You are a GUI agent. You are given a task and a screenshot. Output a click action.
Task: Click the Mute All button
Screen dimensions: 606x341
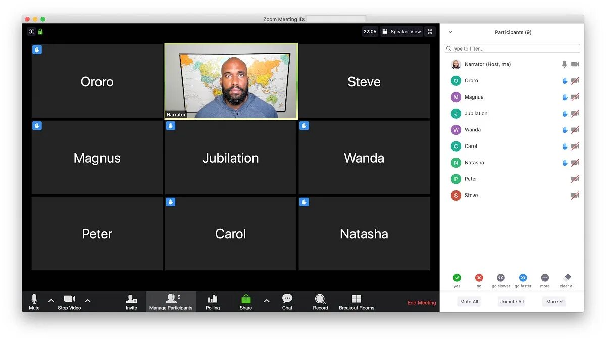pyautogui.click(x=469, y=302)
